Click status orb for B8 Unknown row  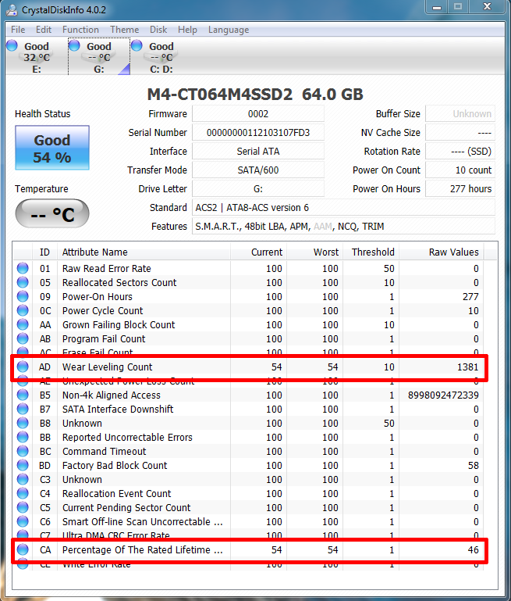(23, 423)
